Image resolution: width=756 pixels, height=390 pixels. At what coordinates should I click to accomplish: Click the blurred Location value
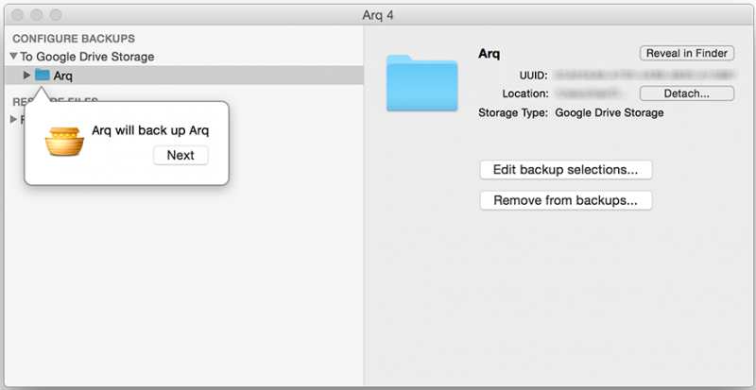593,93
